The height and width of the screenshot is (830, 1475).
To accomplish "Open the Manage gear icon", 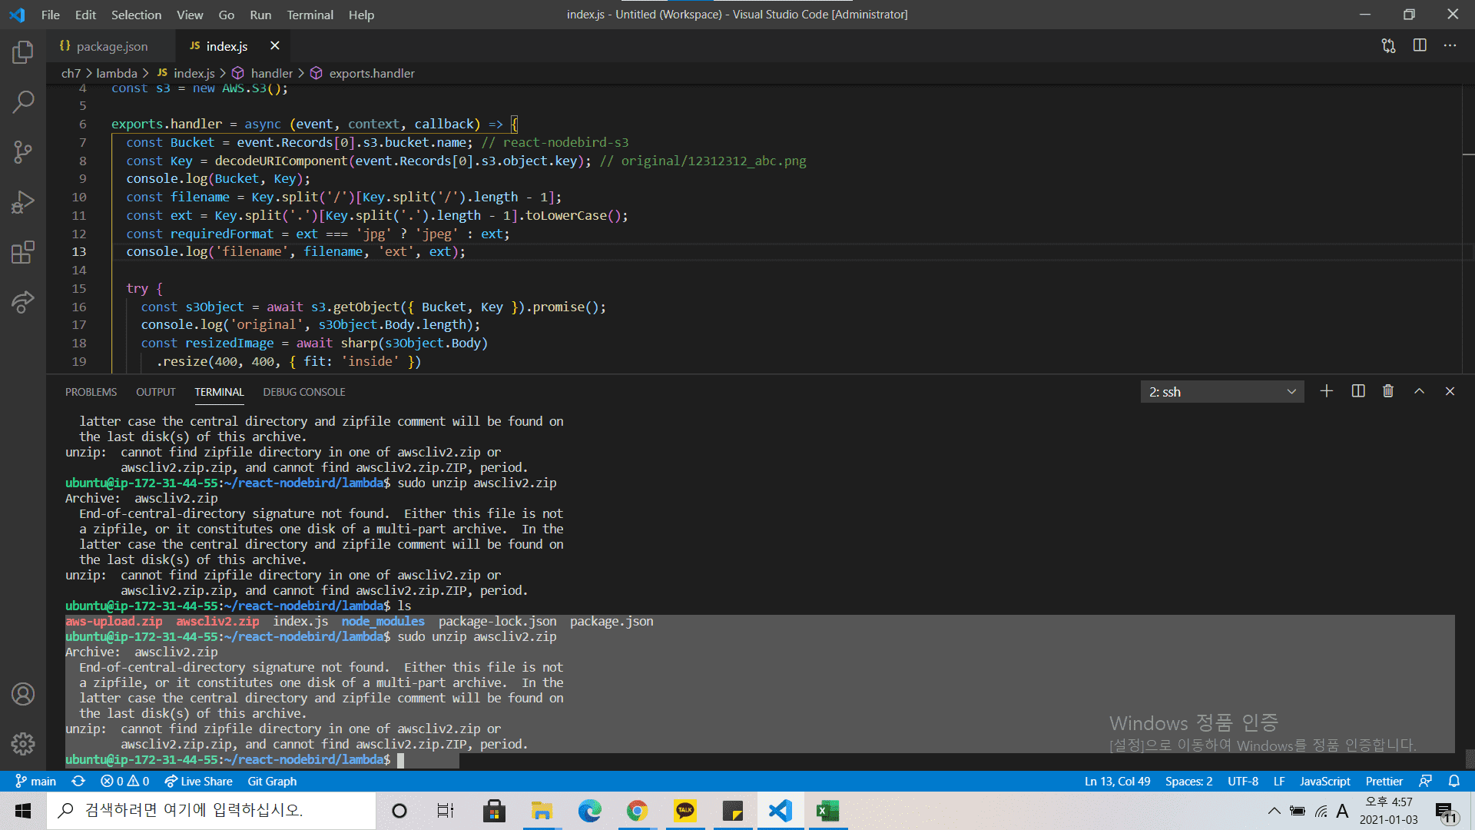I will click(23, 743).
